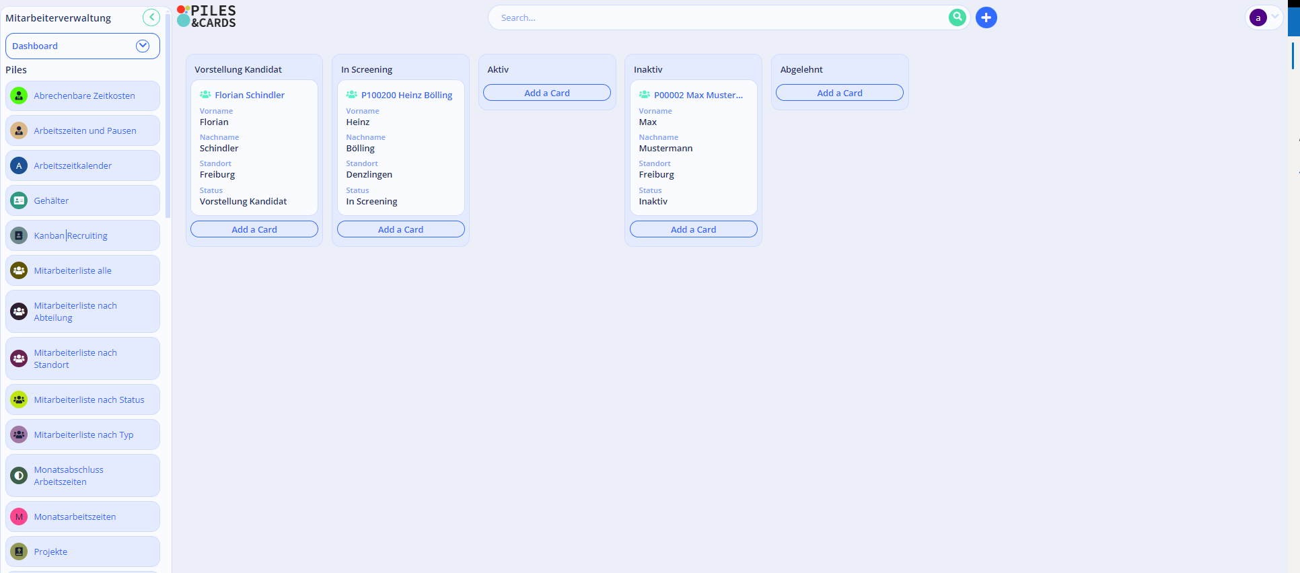The height and width of the screenshot is (573, 1300).
Task: Open the P00002 Max Muster... card
Action: pos(698,95)
